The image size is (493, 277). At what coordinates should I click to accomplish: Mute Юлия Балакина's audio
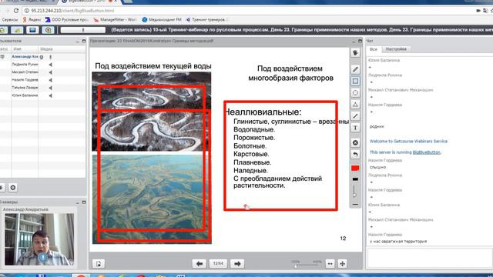click(50, 95)
